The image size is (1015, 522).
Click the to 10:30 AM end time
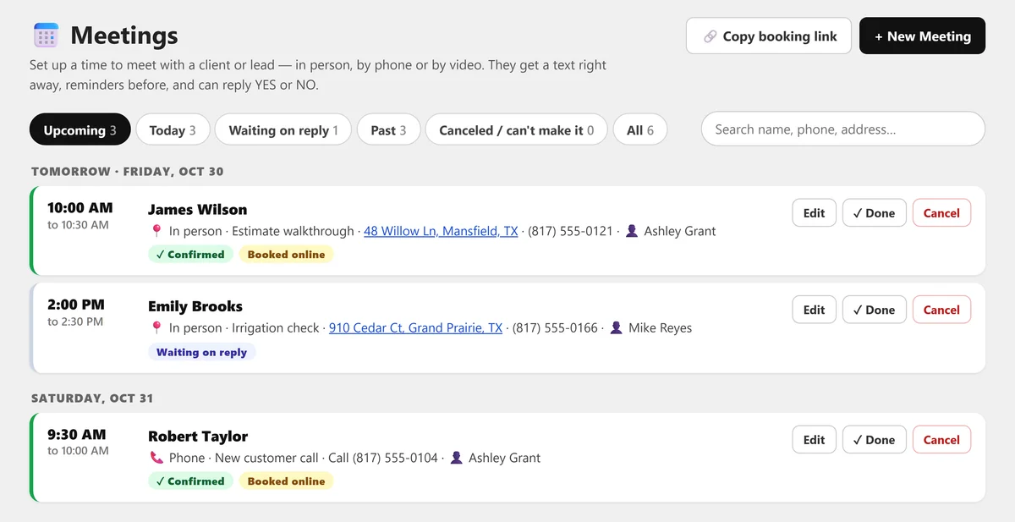pyautogui.click(x=78, y=225)
